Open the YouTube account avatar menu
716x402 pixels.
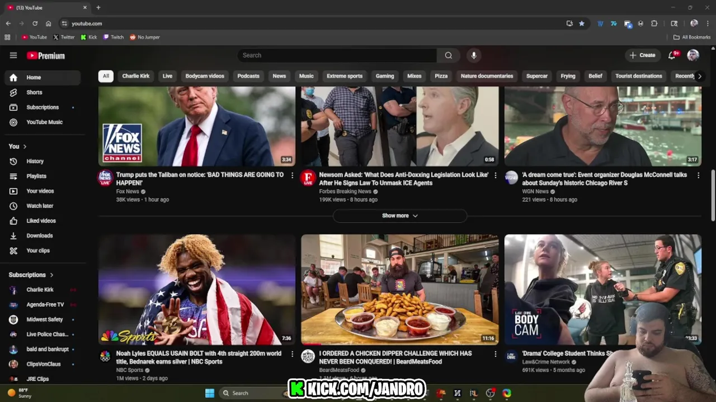click(693, 55)
